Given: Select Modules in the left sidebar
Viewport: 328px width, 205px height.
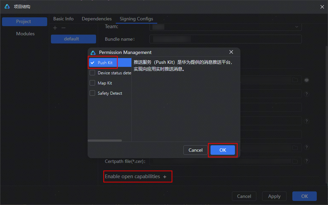Looking at the screenshot, I should [x=25, y=34].
